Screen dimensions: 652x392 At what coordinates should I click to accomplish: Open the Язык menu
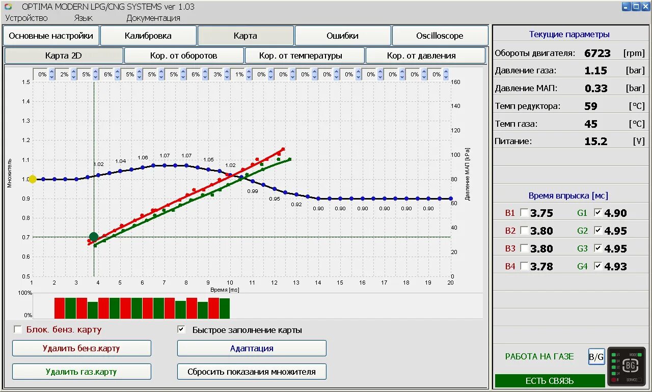(x=83, y=18)
